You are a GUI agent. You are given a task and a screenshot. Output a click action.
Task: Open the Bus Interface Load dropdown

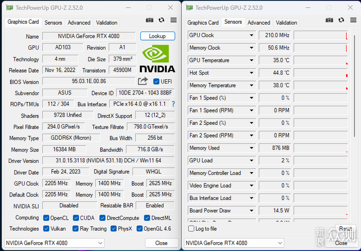click(252, 198)
